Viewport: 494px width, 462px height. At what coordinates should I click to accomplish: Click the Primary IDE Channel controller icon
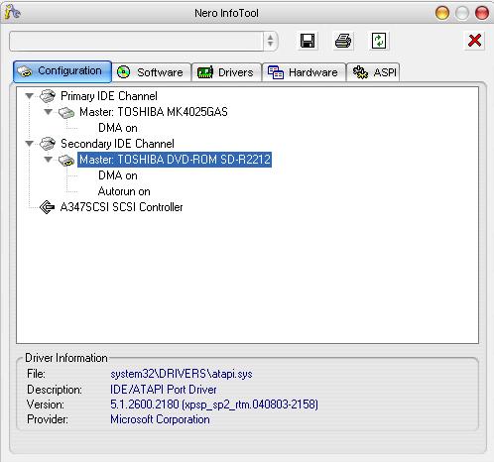(48, 96)
